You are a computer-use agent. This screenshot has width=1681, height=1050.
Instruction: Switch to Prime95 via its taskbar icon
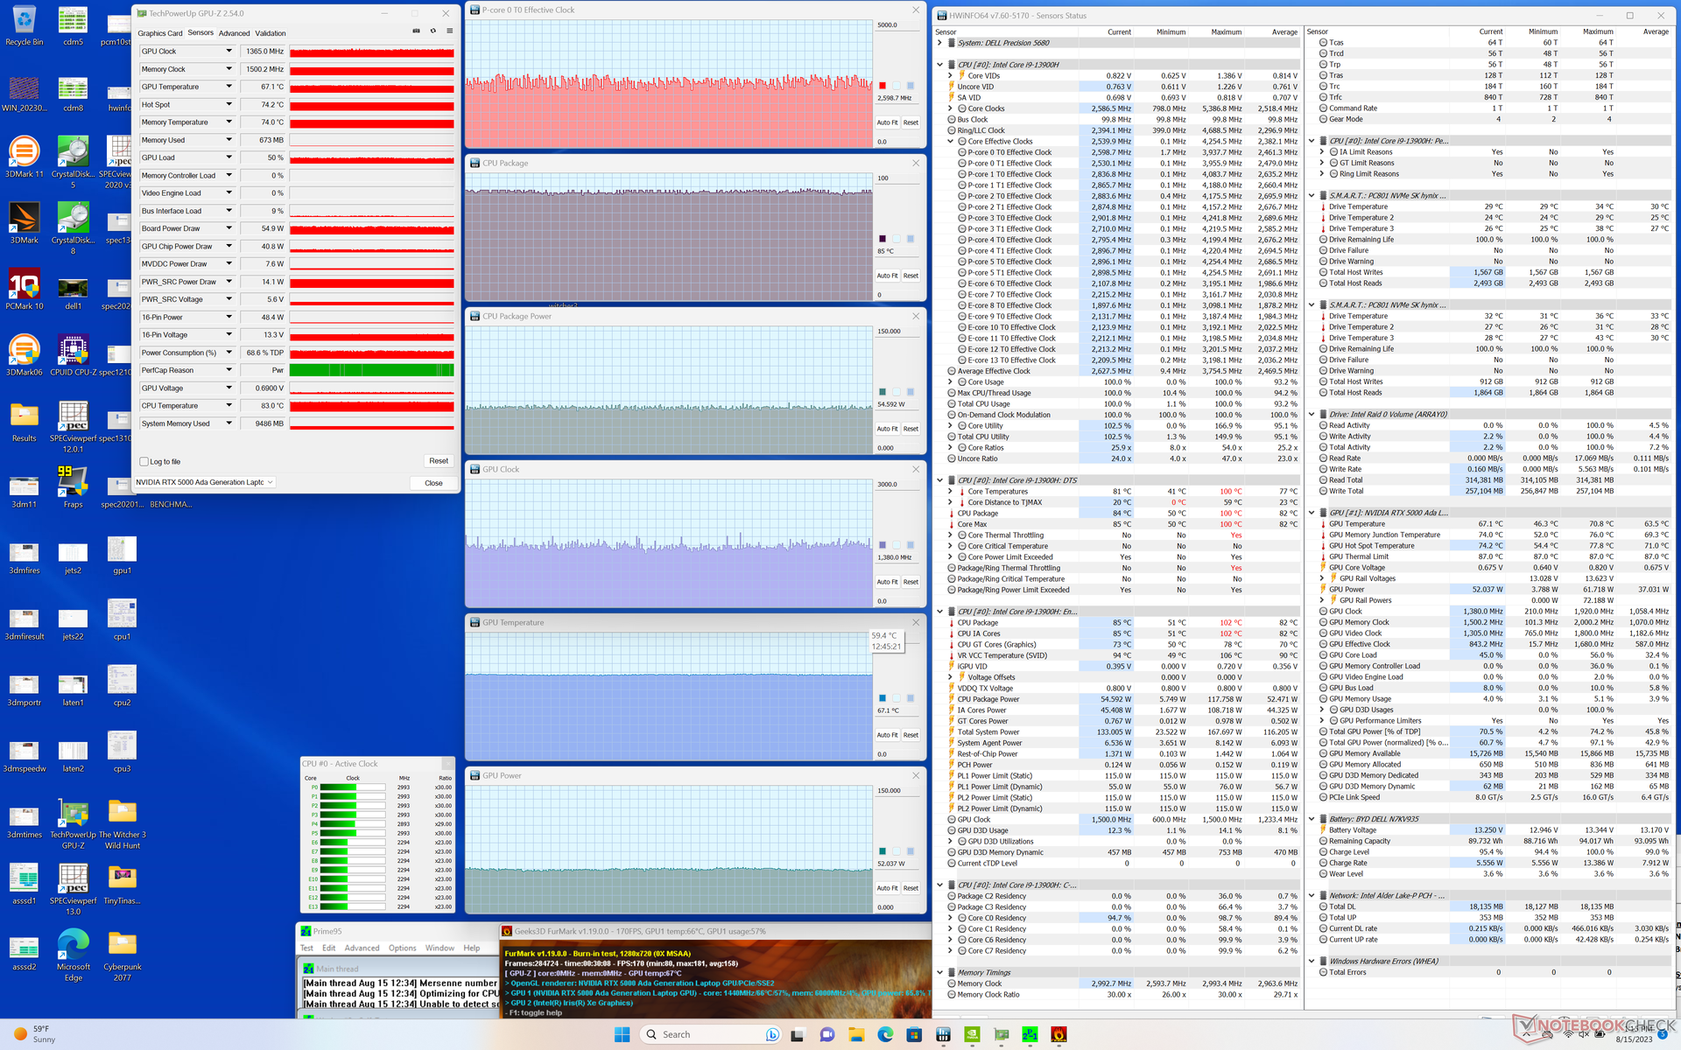(1030, 1034)
